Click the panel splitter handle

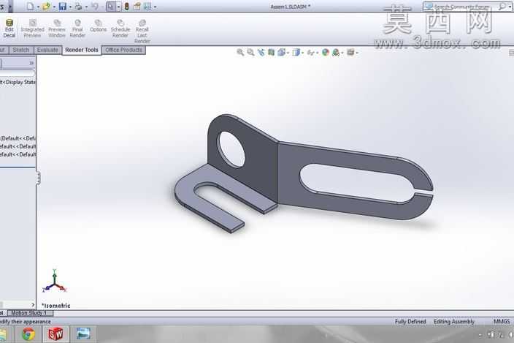point(39,178)
